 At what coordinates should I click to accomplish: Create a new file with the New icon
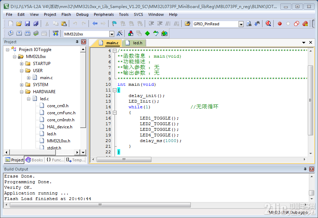tap(11, 24)
